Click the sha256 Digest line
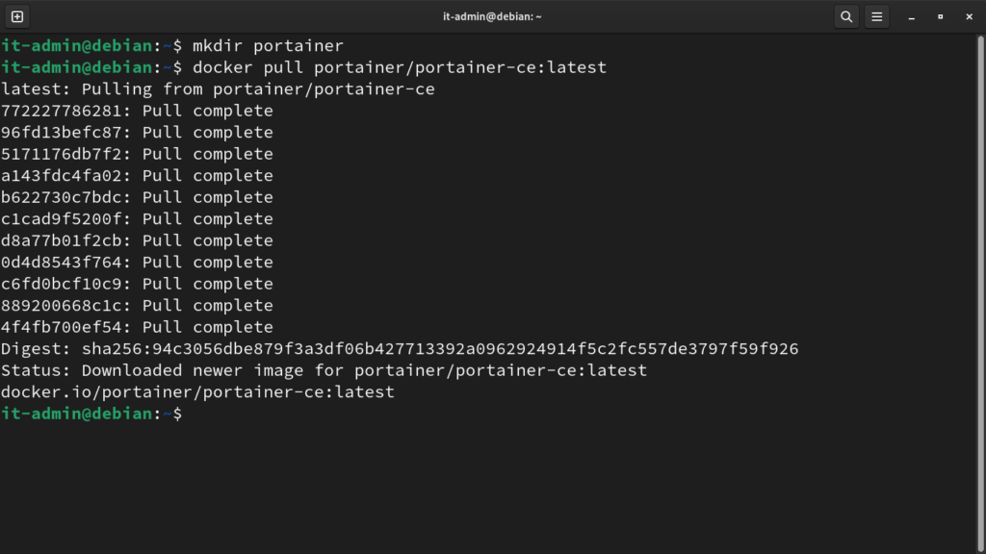This screenshot has width=986, height=554. point(400,349)
